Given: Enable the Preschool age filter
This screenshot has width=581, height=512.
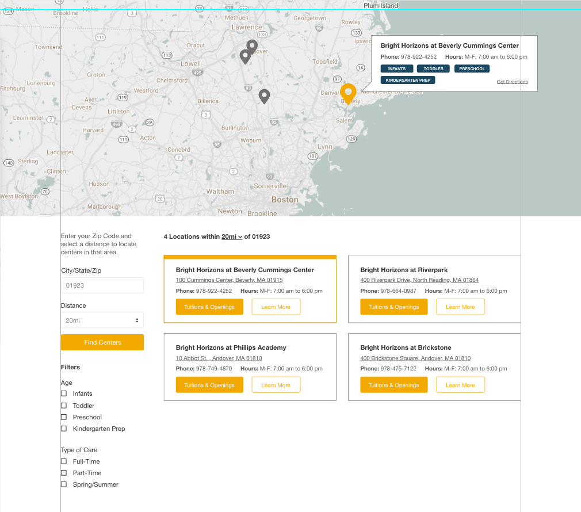Looking at the screenshot, I should (x=64, y=417).
